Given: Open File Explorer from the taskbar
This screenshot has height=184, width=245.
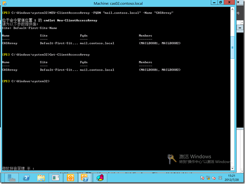Looking at the screenshot, I should click(x=41, y=178).
